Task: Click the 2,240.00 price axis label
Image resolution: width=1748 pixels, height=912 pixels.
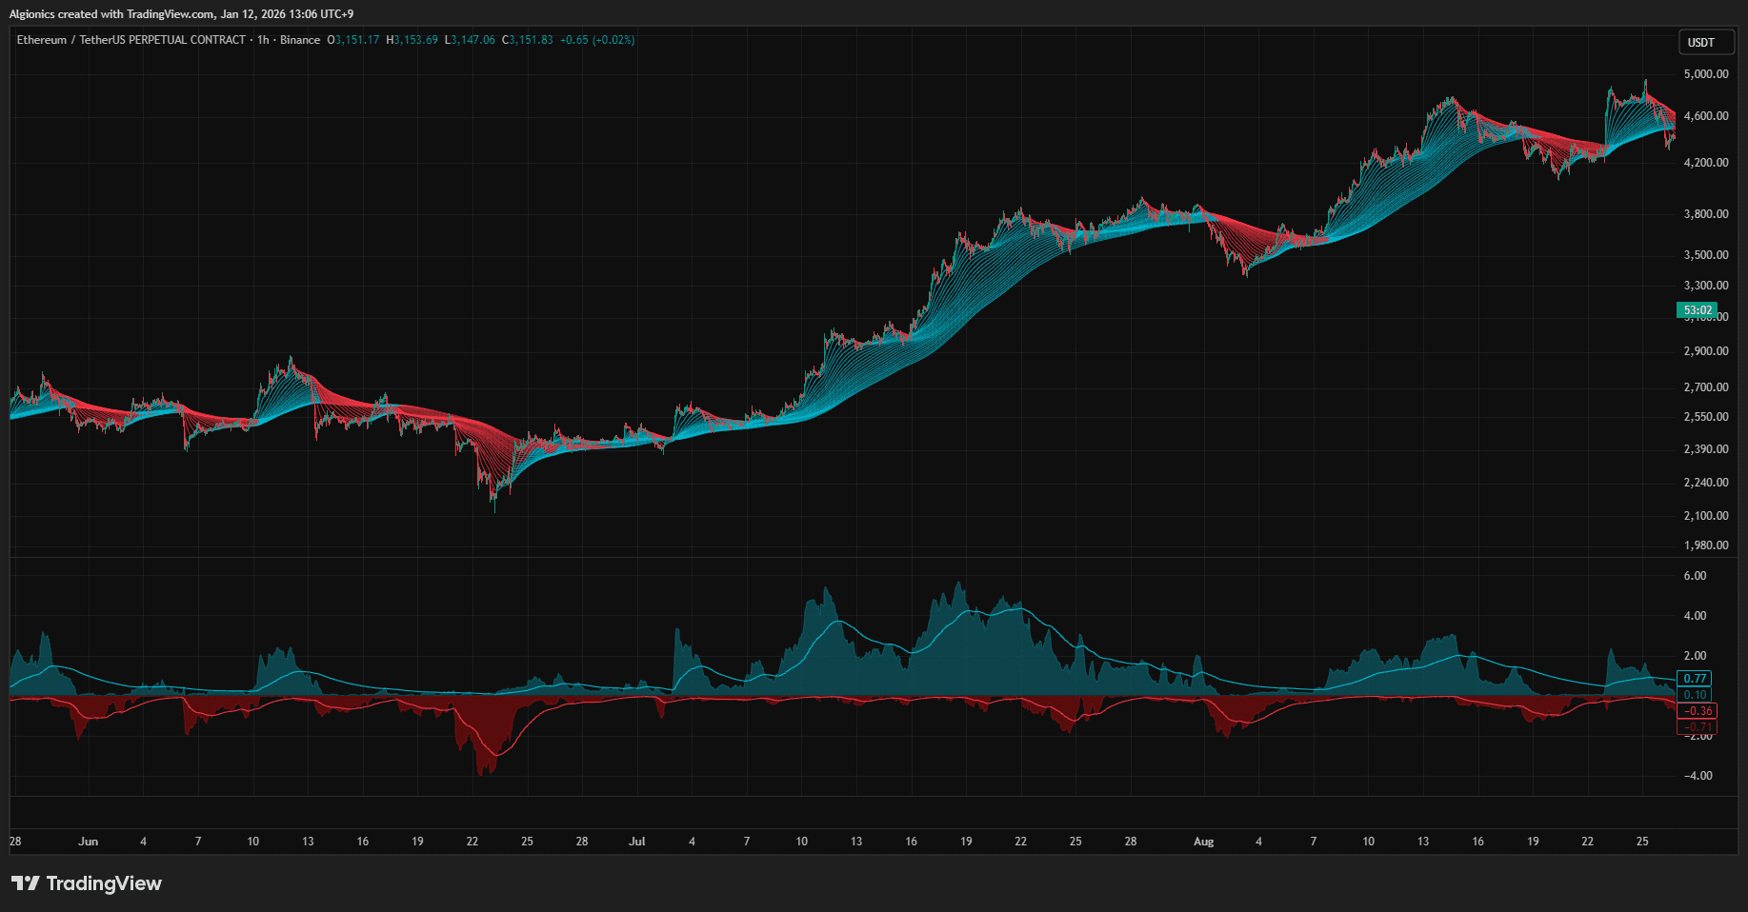Action: [1706, 483]
